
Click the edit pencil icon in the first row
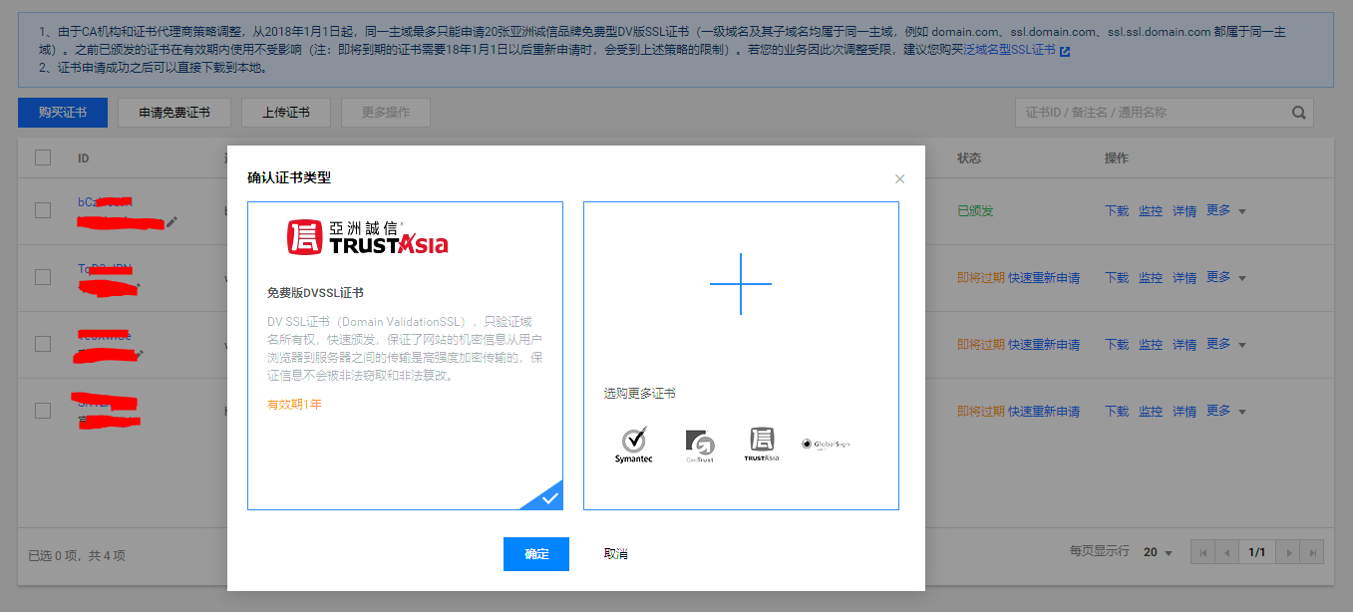pos(171,221)
